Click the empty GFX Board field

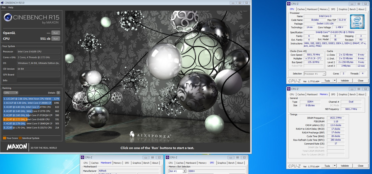38,74
